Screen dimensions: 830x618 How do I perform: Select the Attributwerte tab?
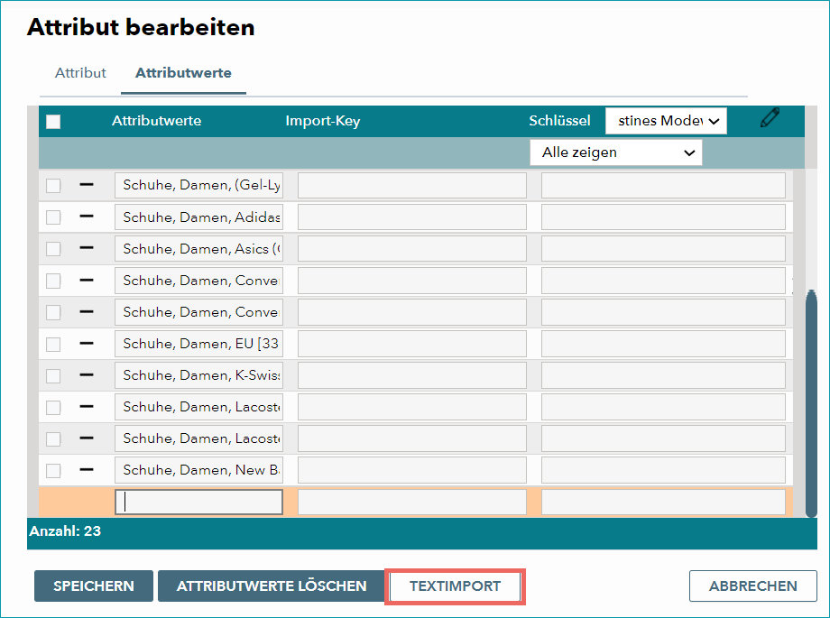[183, 72]
